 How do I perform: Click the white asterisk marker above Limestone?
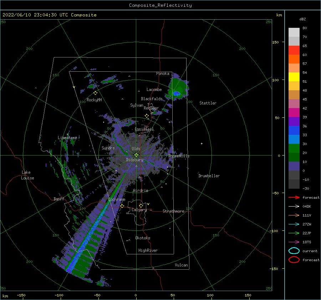pos(67,134)
